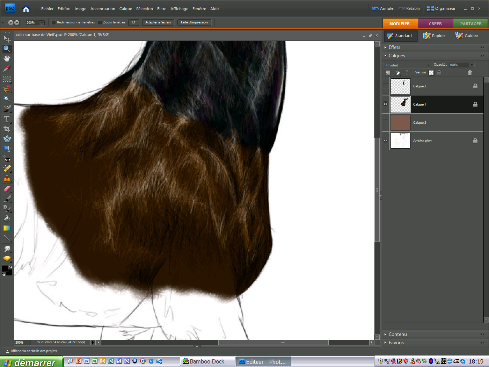Select the Straighten tool
This screenshot has height=367, width=489.
[7, 149]
